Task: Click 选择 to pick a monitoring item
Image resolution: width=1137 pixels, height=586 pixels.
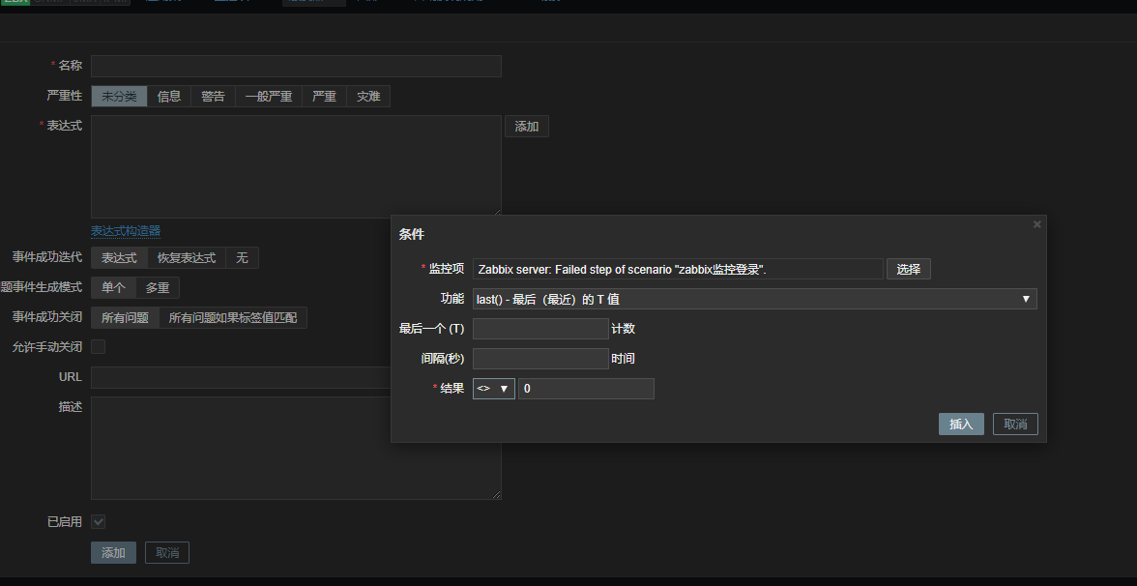Action: pos(909,270)
